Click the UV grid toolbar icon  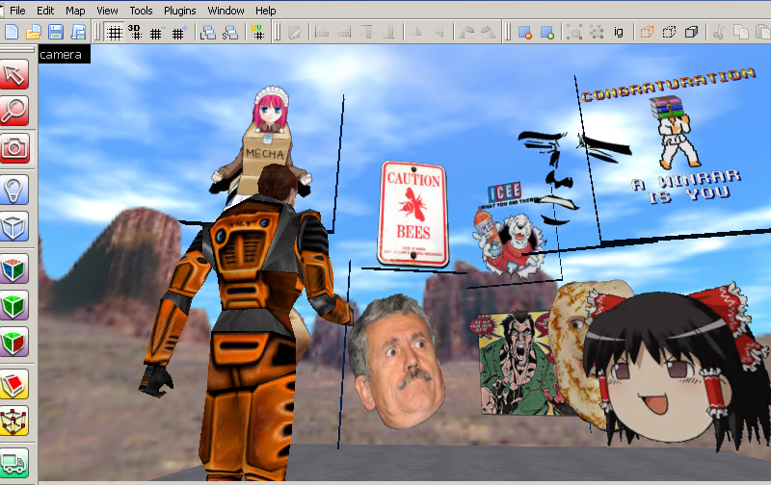[x=257, y=33]
